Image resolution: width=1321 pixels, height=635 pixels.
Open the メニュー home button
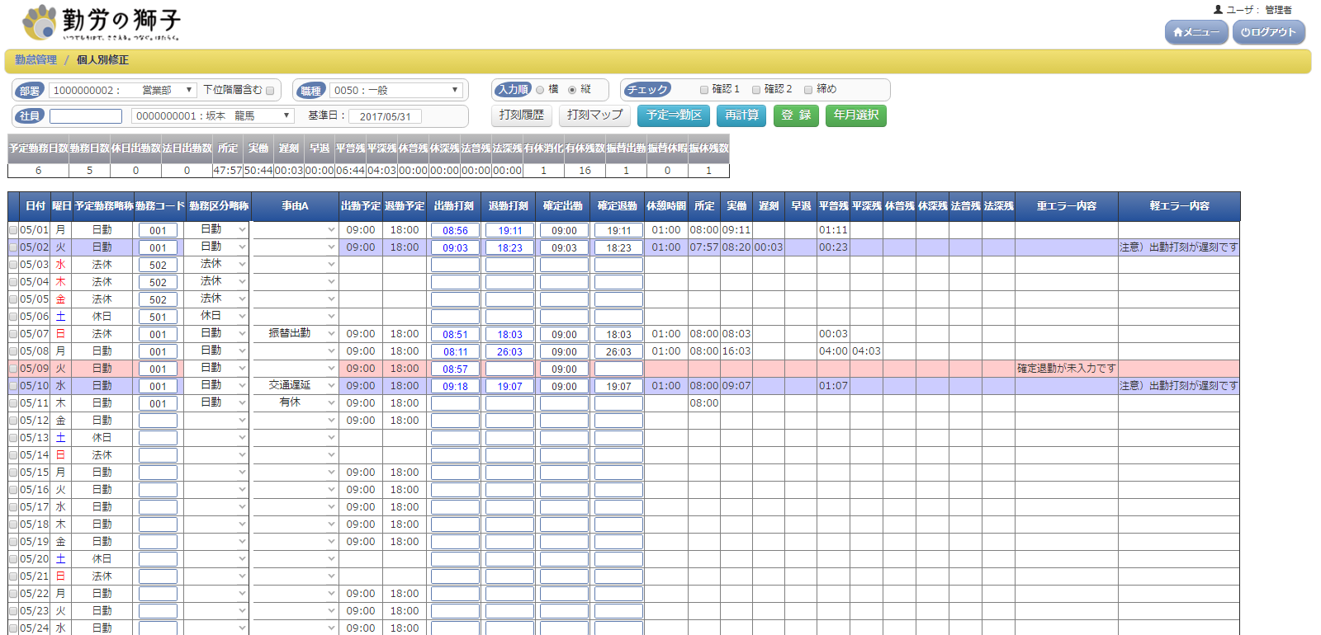click(x=1196, y=32)
